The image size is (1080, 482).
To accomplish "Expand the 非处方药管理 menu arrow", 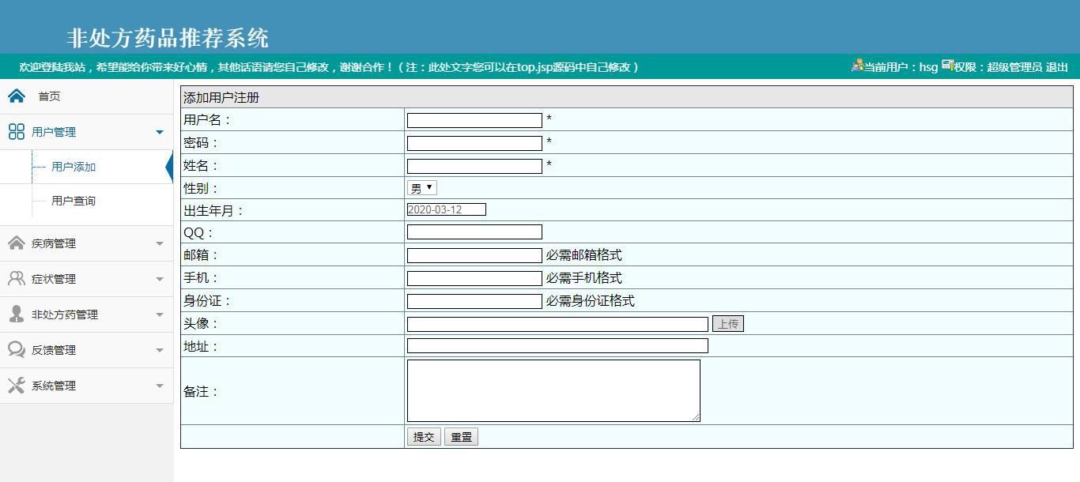I will point(160,314).
